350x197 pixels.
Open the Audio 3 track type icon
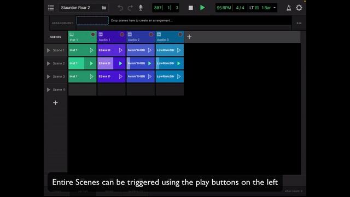click(x=159, y=34)
